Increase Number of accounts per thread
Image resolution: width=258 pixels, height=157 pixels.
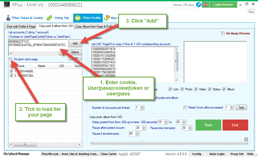(x=142, y=107)
